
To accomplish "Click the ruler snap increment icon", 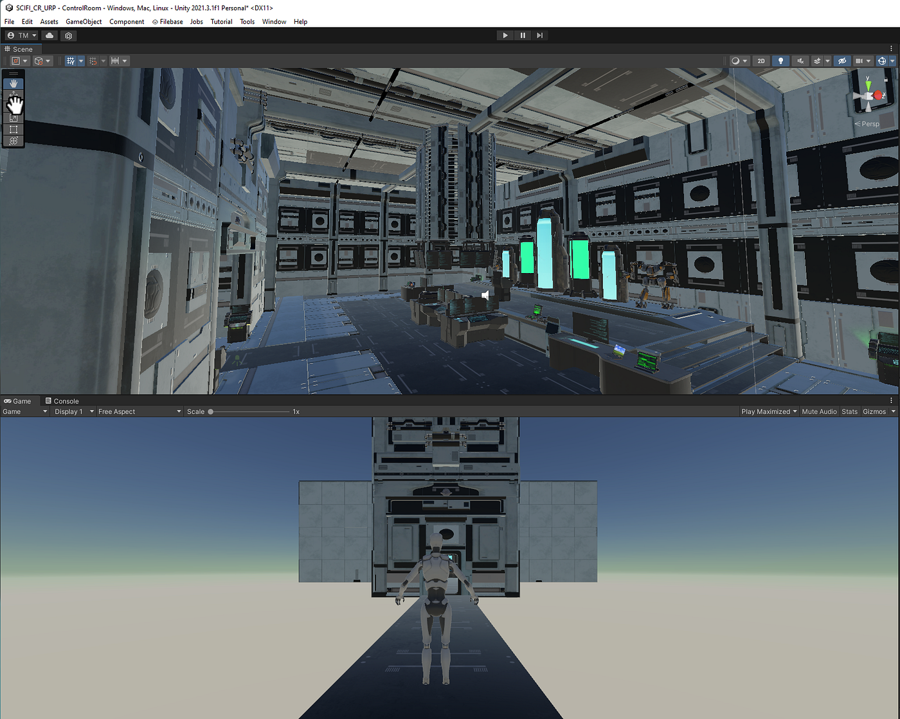I will 115,61.
